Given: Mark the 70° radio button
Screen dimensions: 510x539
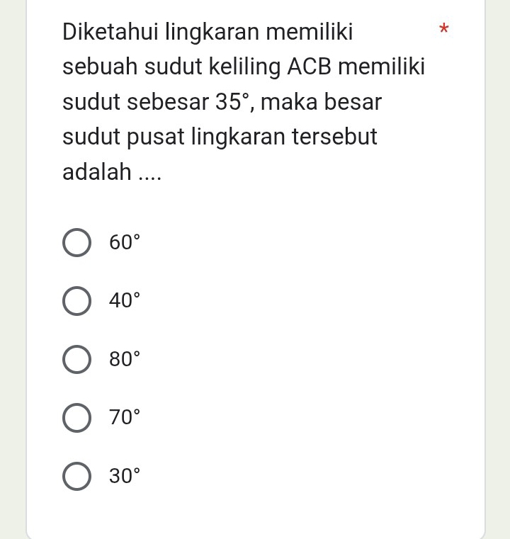Looking at the screenshot, I should [77, 418].
